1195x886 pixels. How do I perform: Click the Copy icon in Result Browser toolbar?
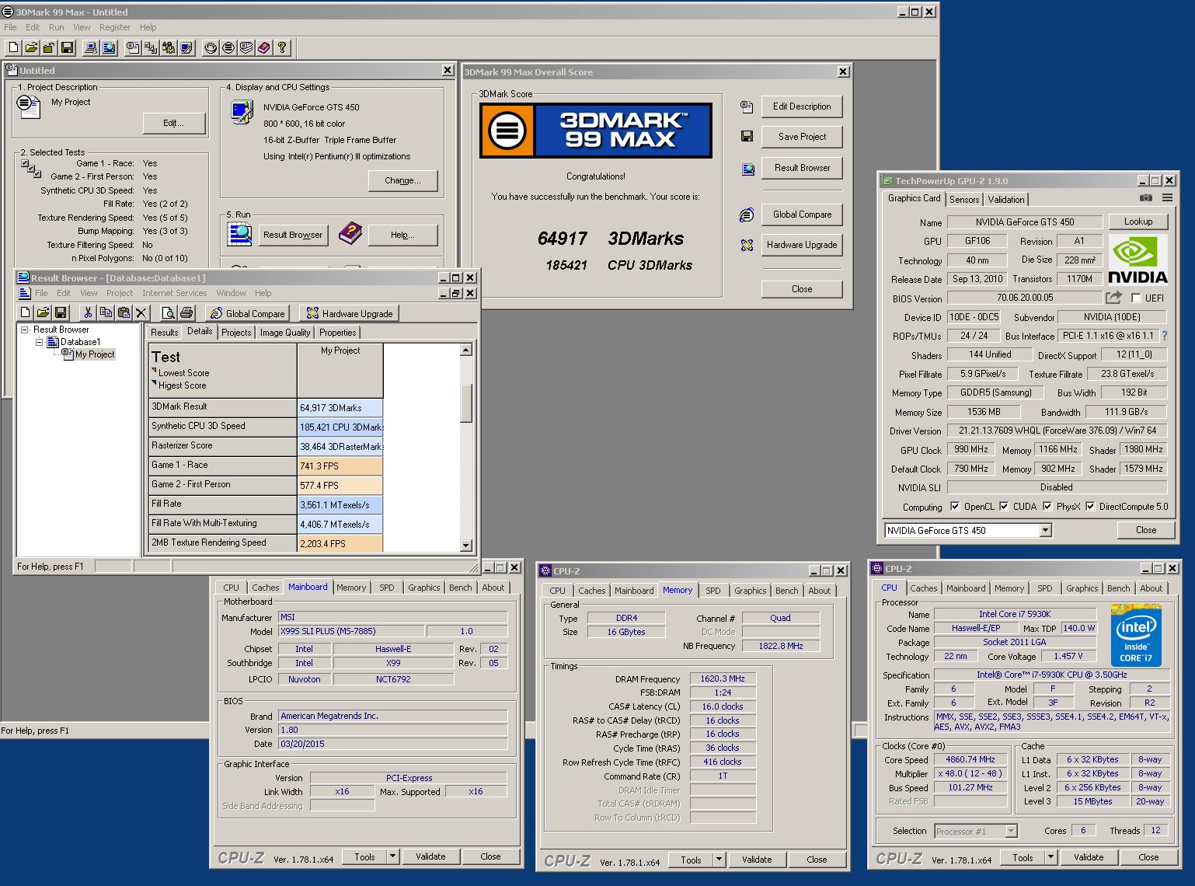tap(106, 312)
